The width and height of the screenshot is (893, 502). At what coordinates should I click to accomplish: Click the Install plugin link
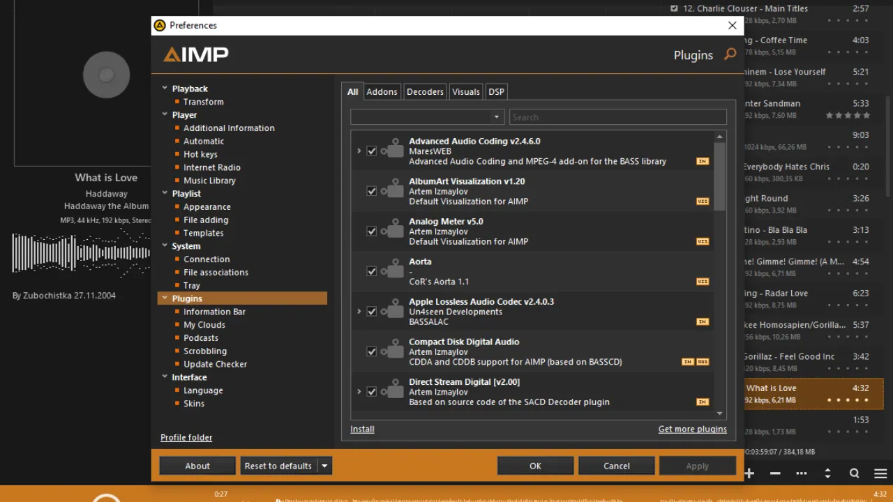point(362,429)
